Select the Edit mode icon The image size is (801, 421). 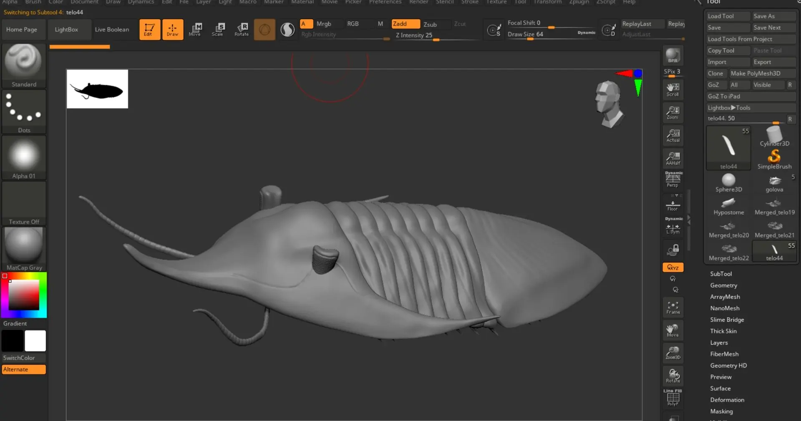(x=149, y=30)
